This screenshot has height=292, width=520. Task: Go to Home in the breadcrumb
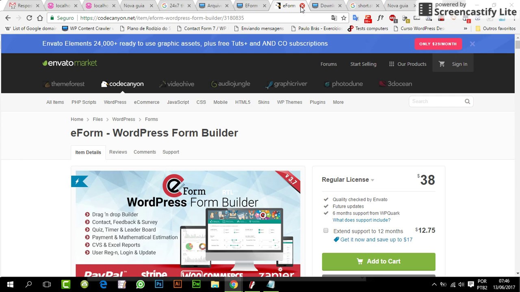[77, 119]
